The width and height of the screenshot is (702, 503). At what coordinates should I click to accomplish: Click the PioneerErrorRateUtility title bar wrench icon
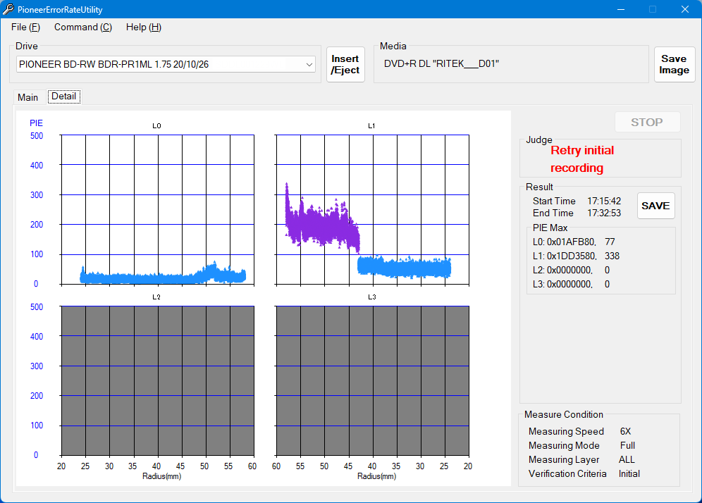(x=8, y=9)
